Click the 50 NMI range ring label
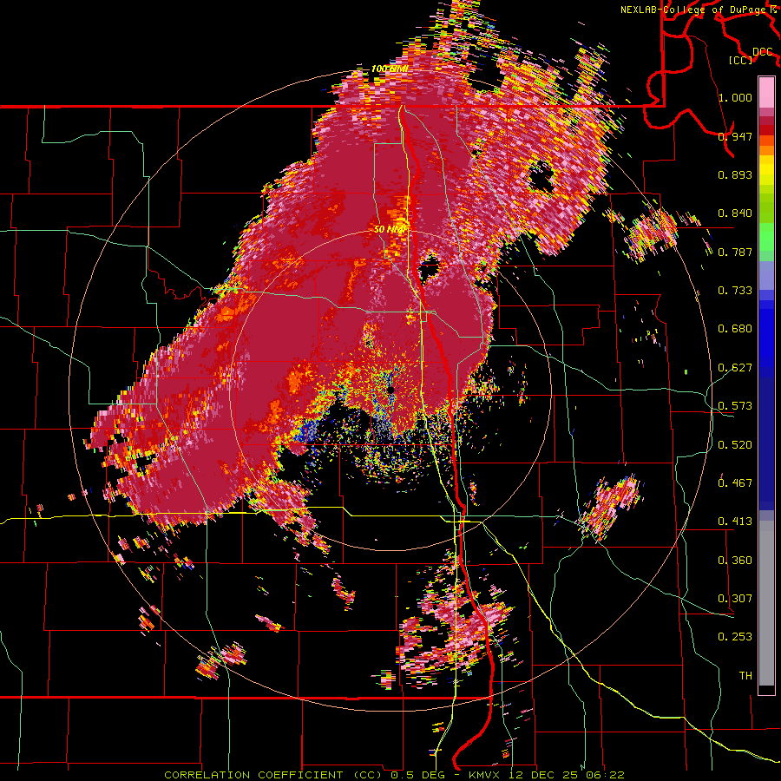The height and width of the screenshot is (781, 781). point(390,230)
